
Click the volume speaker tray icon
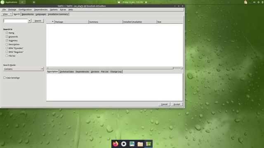coord(254,2)
